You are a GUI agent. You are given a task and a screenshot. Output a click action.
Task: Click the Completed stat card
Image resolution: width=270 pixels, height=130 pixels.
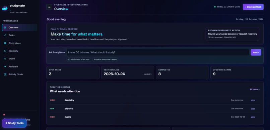coord(182,73)
